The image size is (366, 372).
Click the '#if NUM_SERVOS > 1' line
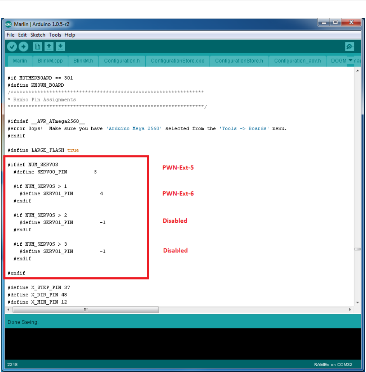[x=40, y=187]
